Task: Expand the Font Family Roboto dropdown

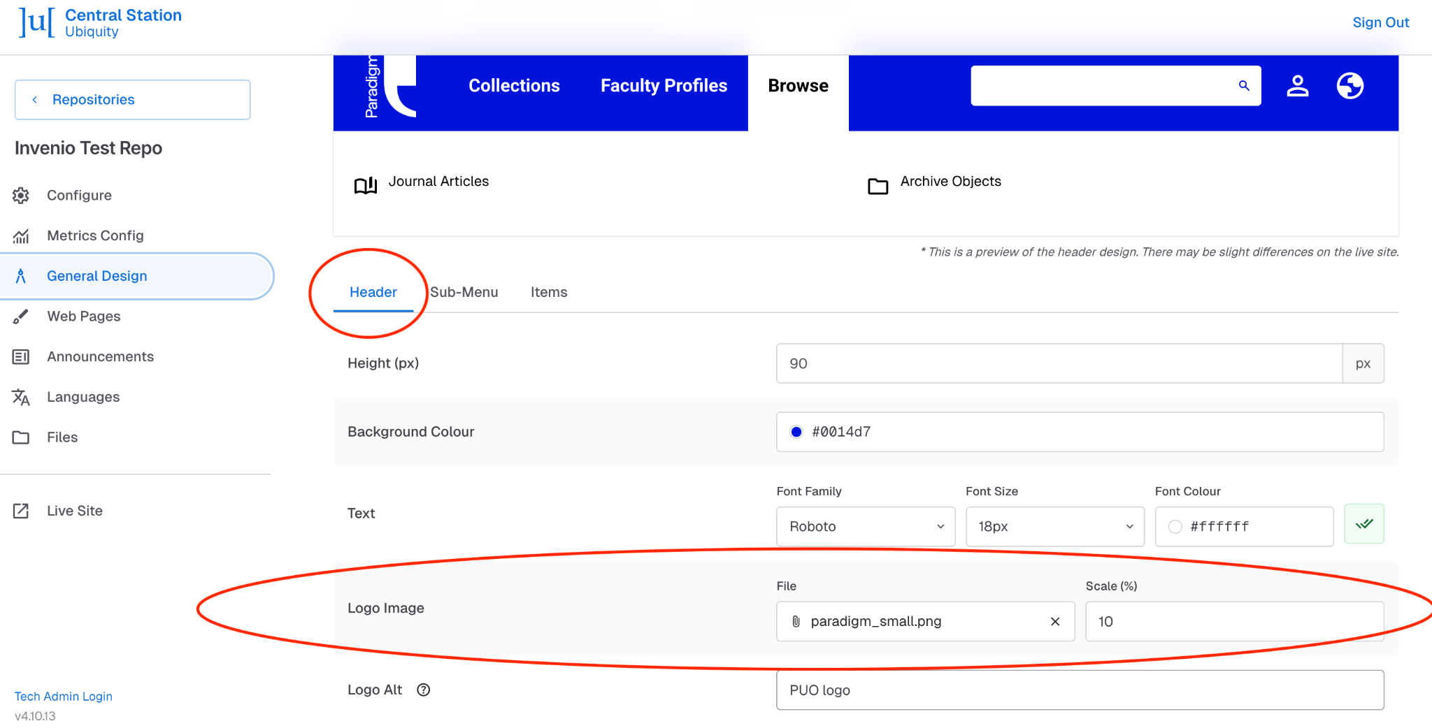Action: pos(866,527)
